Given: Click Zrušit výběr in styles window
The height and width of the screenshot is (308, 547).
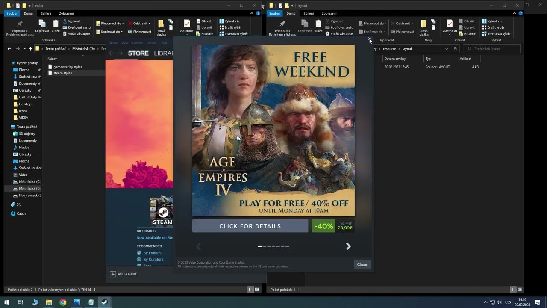Looking at the screenshot, I should (x=230, y=27).
